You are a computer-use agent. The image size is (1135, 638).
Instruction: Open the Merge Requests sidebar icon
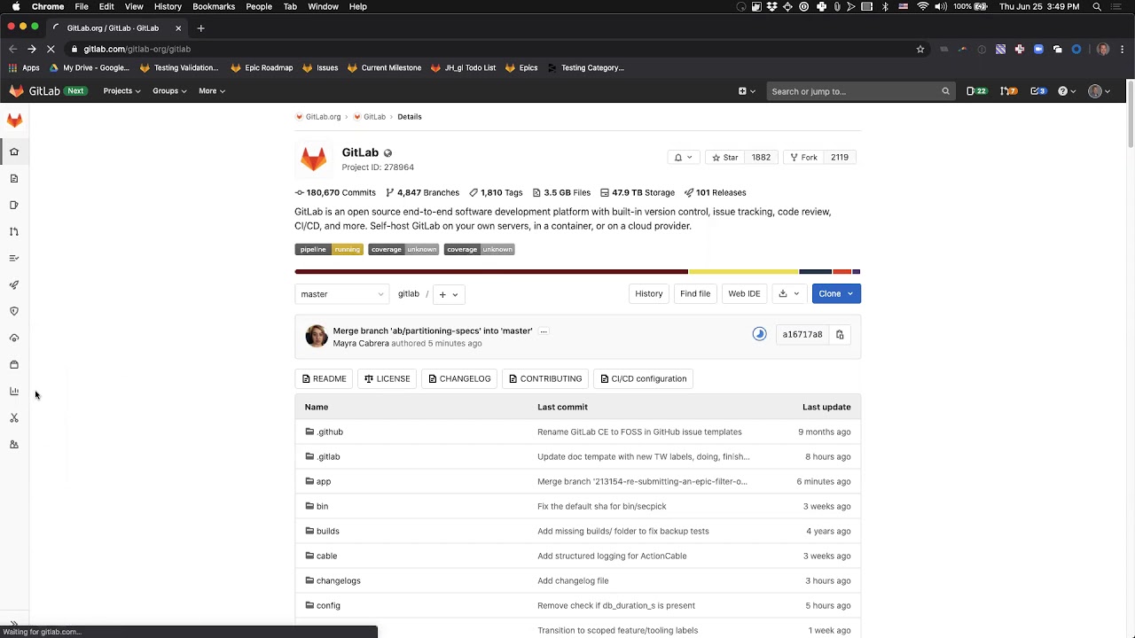coord(14,231)
